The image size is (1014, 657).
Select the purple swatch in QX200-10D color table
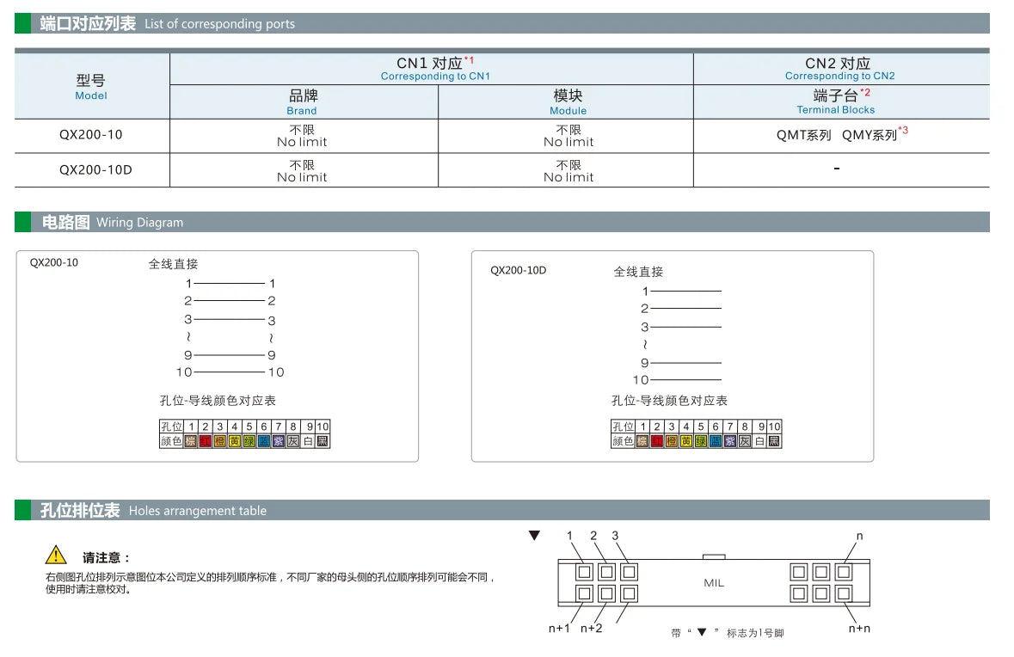(x=730, y=441)
